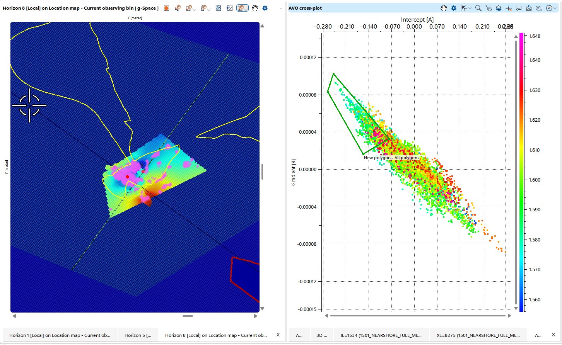This screenshot has height=345, width=562.
Task: Click the 'Intercept [A]' axis title
Action: point(417,20)
